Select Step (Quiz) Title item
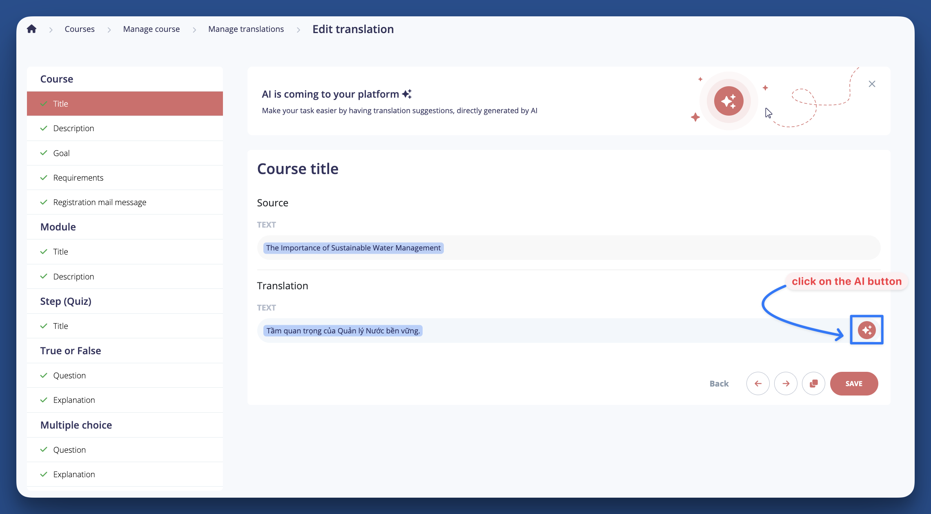 [x=125, y=326]
